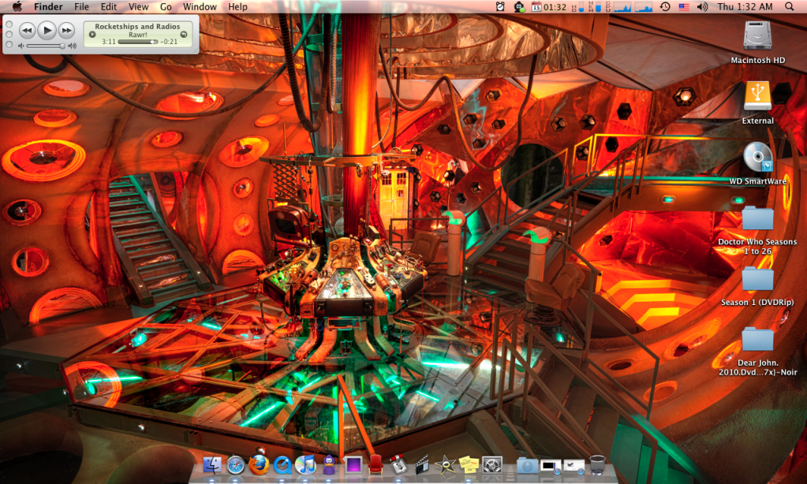Open the Window menu
Viewport: 807px width, 484px height.
200,6
